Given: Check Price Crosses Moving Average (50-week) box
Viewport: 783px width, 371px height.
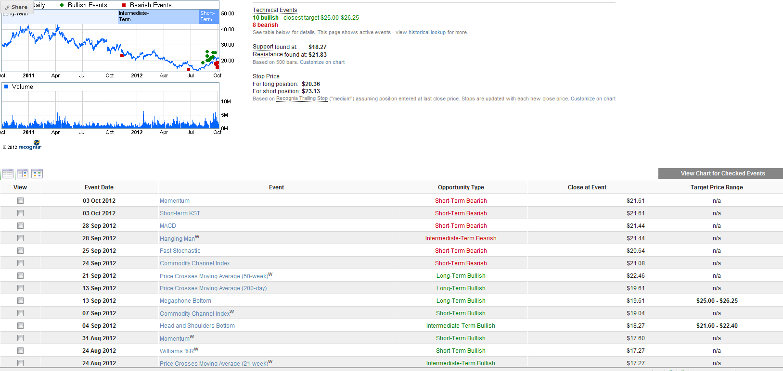Looking at the screenshot, I should (20, 275).
